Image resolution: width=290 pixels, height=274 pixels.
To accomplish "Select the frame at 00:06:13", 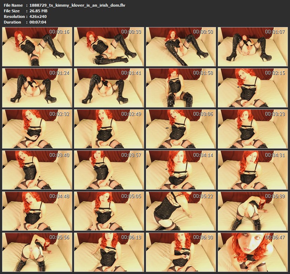I will pyautogui.click(x=108, y=252).
